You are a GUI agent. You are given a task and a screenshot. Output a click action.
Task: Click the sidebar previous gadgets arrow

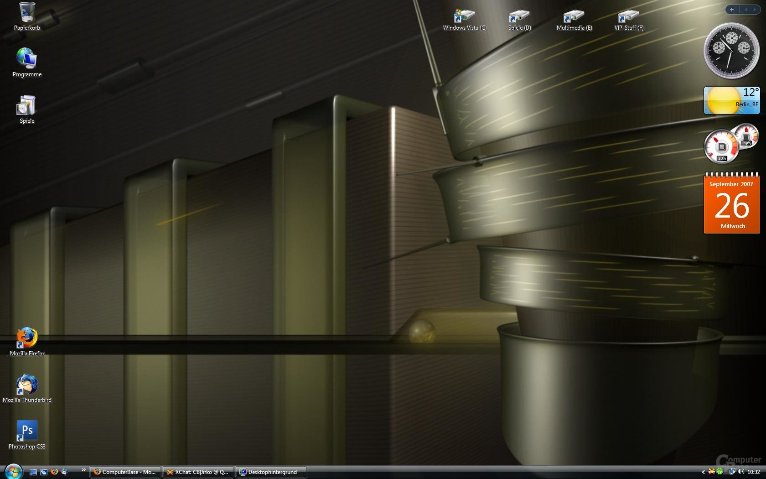(x=746, y=10)
